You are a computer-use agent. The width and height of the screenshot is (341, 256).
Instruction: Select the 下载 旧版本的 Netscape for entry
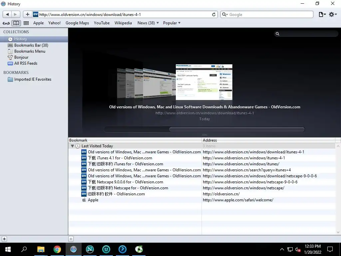click(x=202, y=188)
